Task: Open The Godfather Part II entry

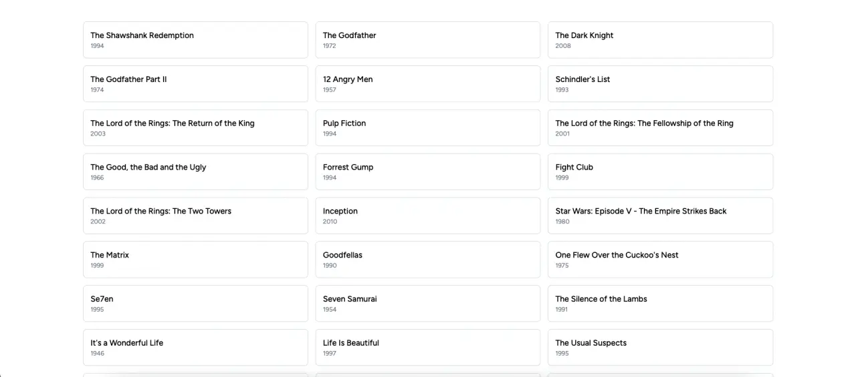Action: tap(195, 84)
